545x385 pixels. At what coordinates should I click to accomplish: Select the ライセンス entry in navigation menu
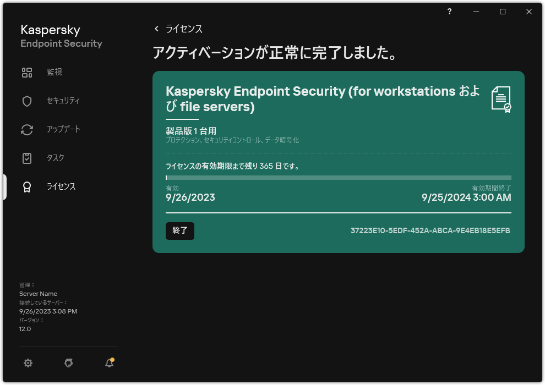pyautogui.click(x=61, y=186)
